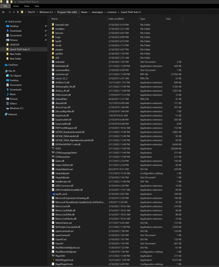Go back with the Back arrow

point(4,12)
